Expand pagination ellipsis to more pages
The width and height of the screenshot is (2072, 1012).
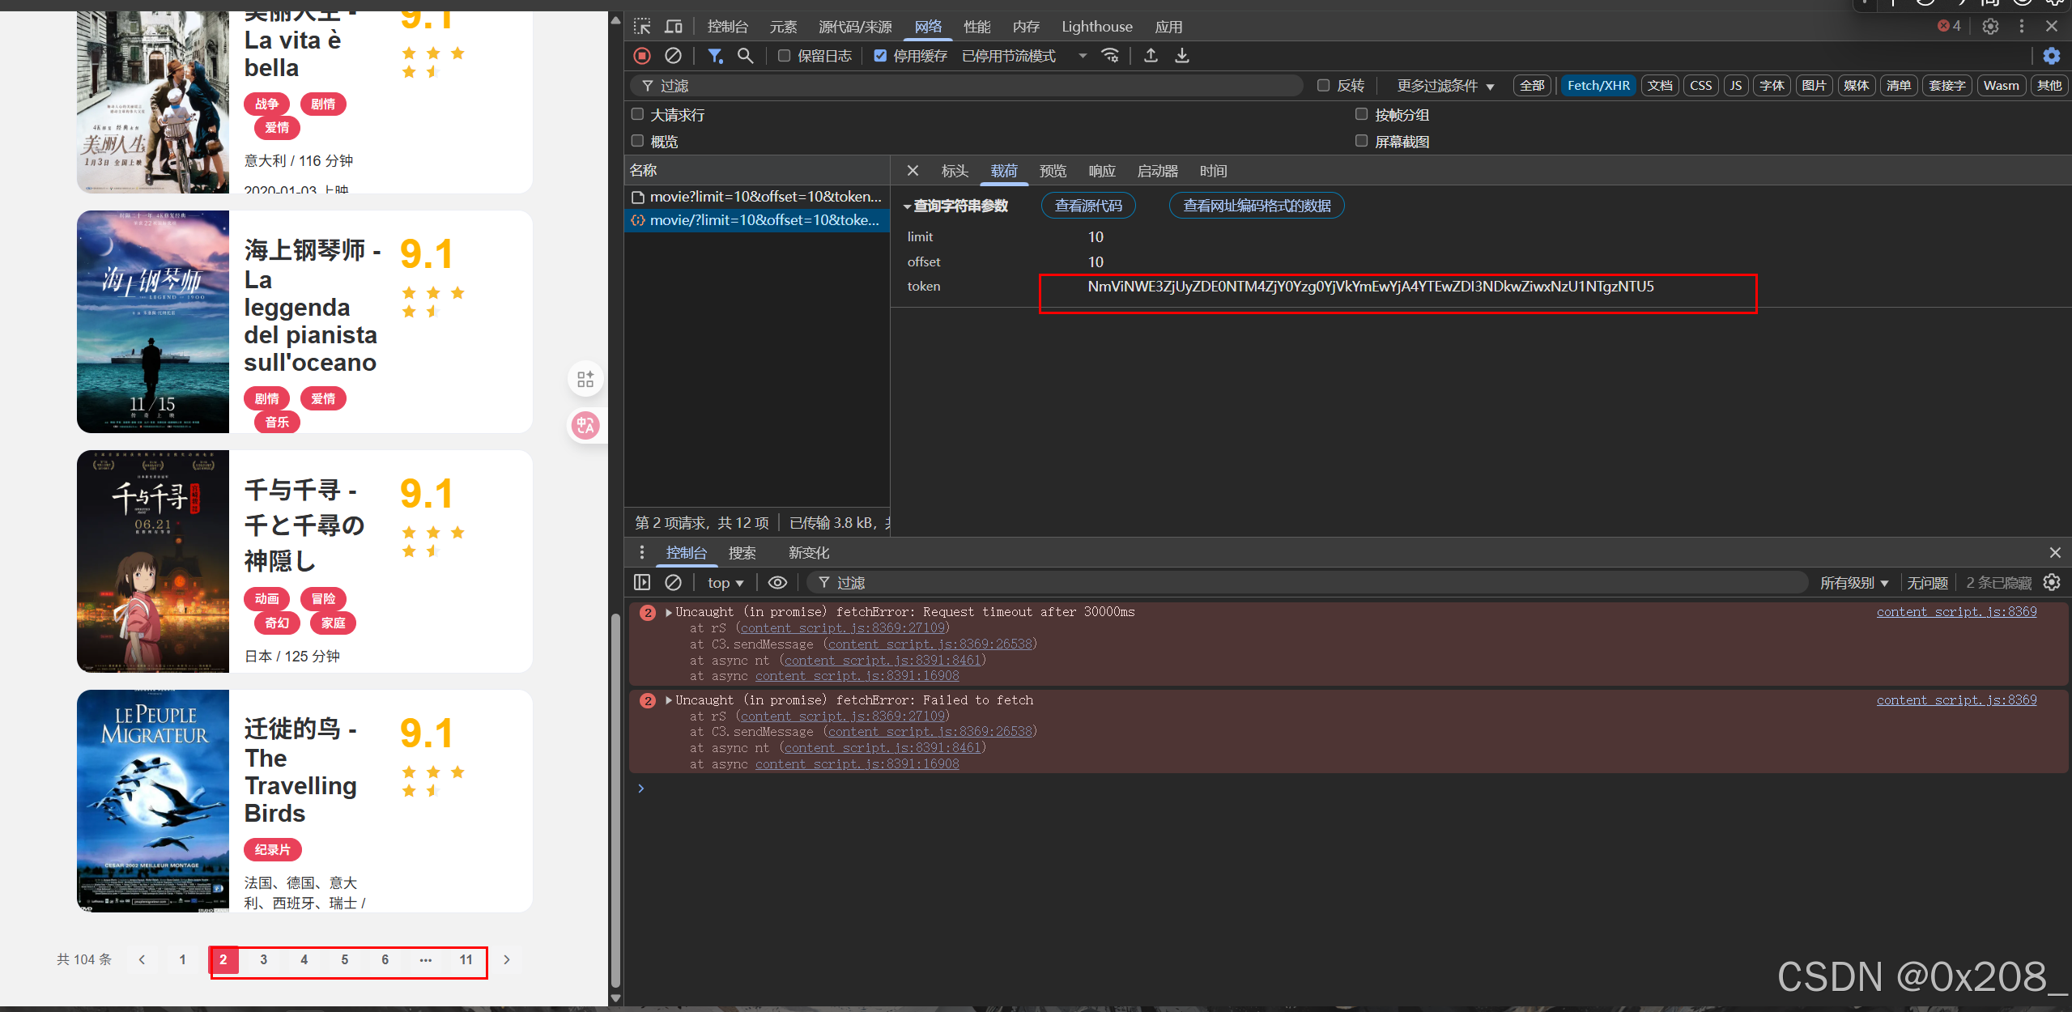click(x=426, y=959)
